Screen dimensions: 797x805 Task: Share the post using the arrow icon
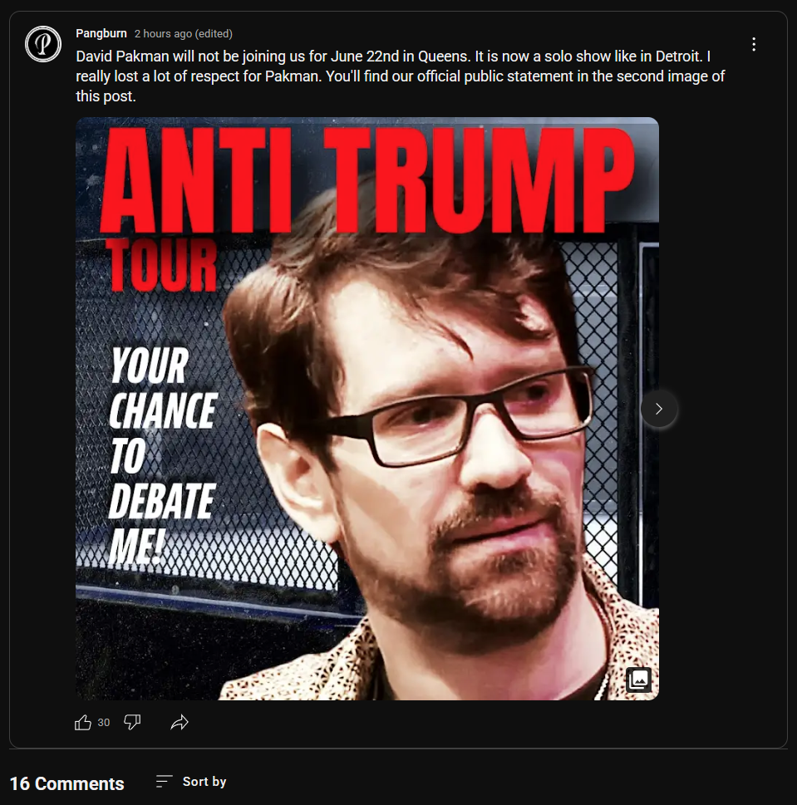coord(180,723)
